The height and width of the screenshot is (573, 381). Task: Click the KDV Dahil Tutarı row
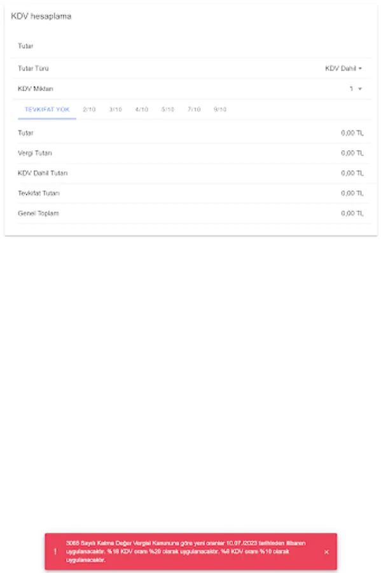click(x=191, y=173)
